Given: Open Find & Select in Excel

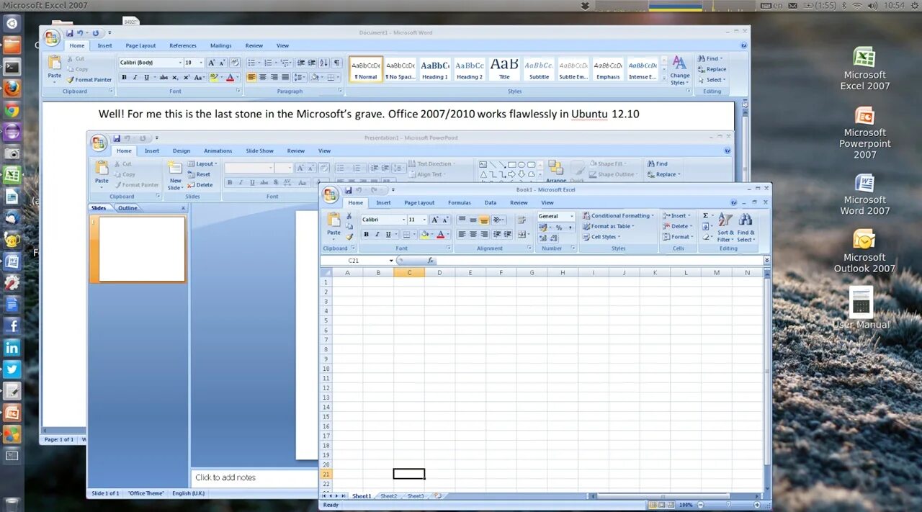Looking at the screenshot, I should (x=746, y=228).
